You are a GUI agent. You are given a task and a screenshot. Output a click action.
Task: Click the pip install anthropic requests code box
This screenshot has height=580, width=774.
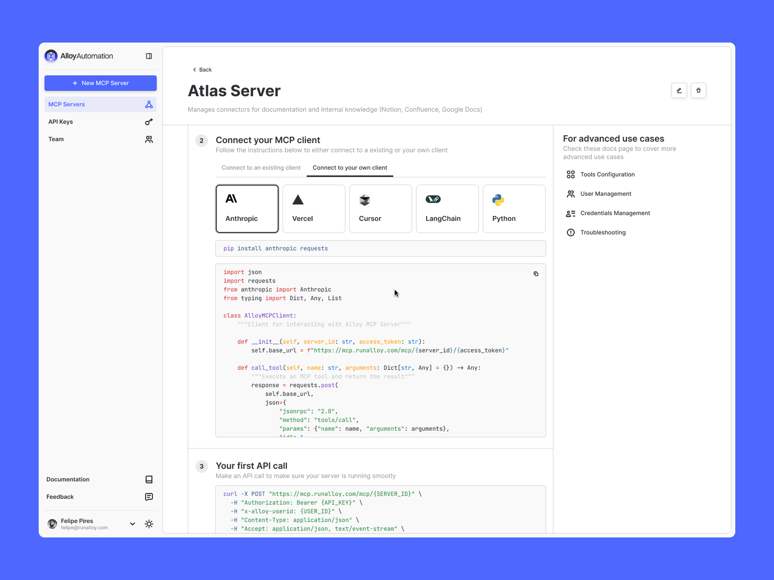point(381,248)
